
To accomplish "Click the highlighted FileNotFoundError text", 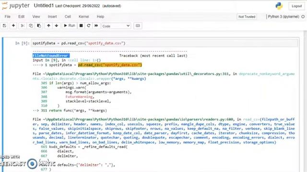I will [51, 55].
